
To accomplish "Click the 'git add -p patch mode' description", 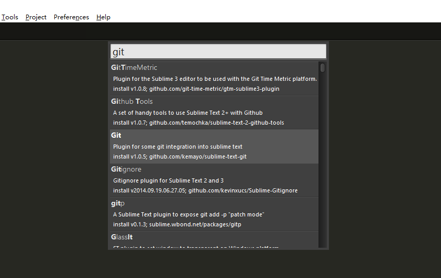I will click(x=188, y=214).
